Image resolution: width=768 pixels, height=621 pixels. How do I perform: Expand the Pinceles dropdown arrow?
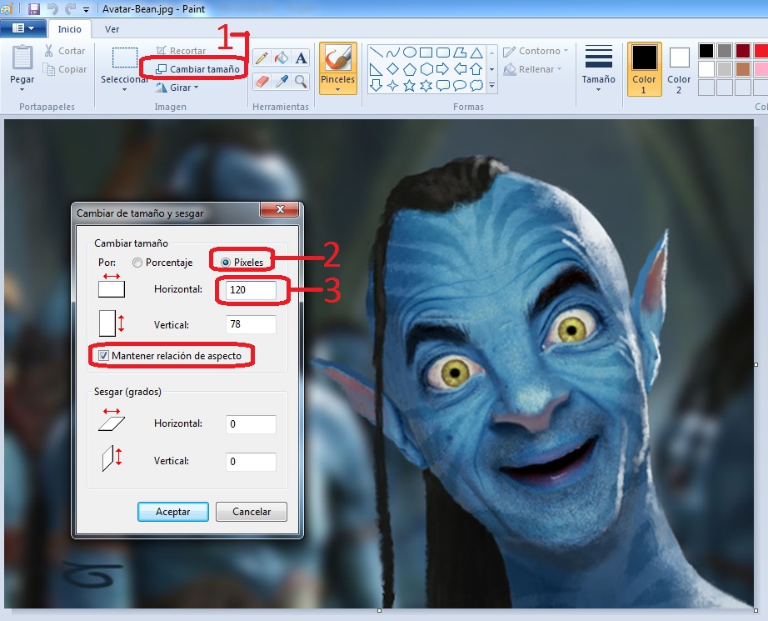(337, 90)
